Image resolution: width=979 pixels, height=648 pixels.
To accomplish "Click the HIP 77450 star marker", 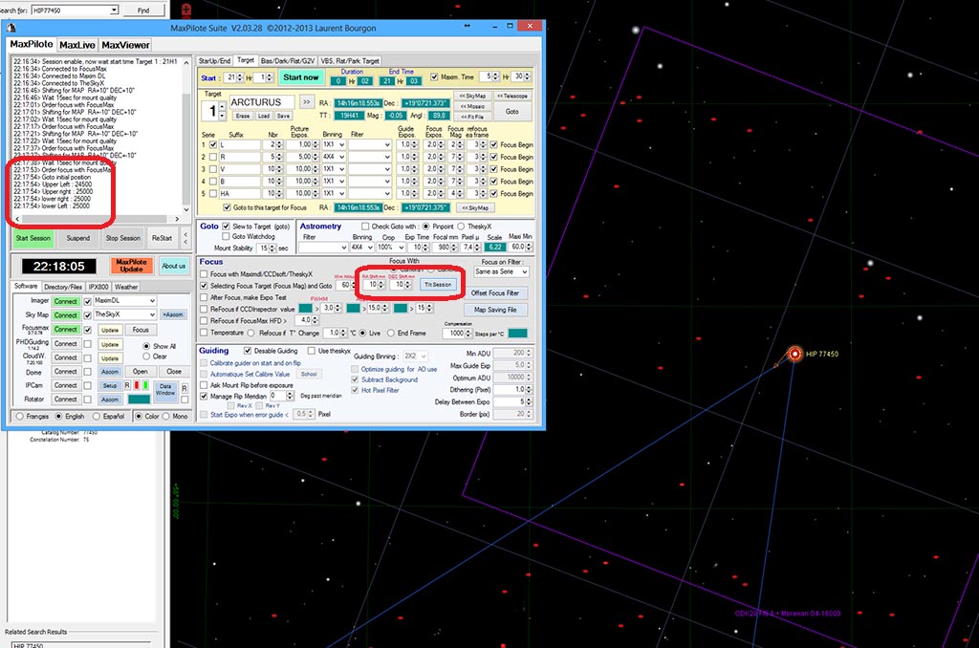I will click(794, 354).
